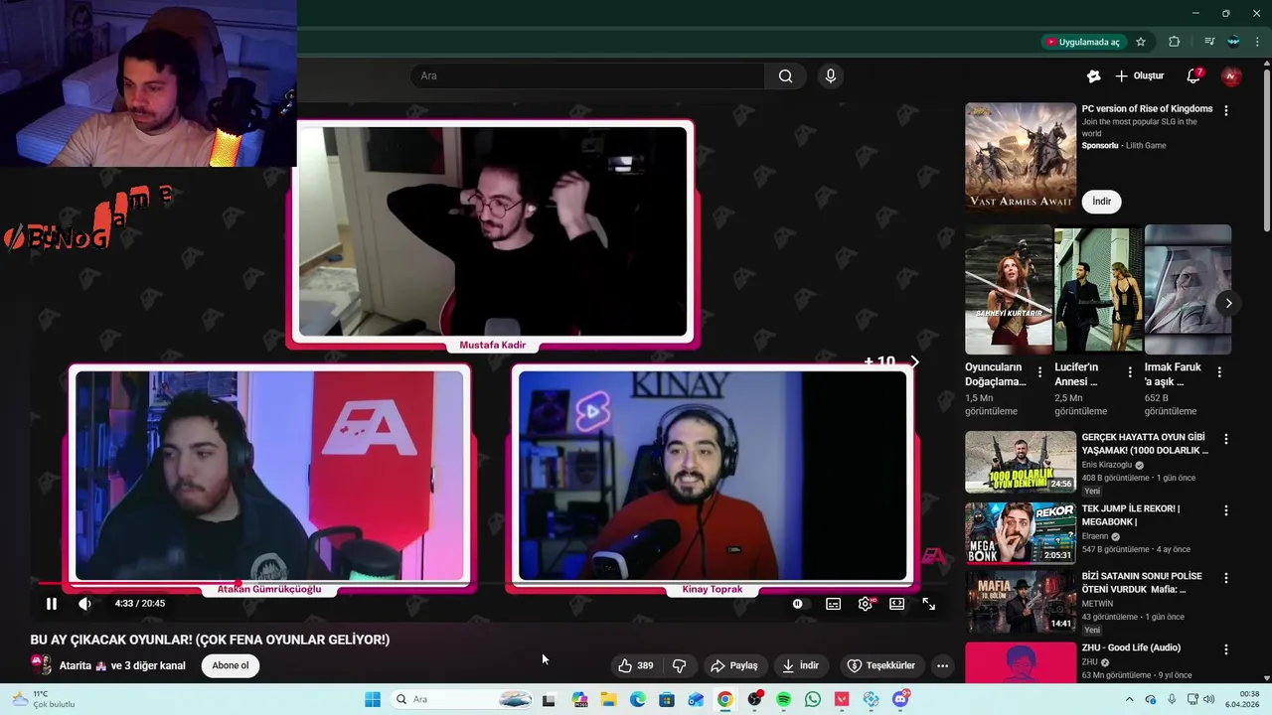Open the weather widget showing 11°C

45,699
